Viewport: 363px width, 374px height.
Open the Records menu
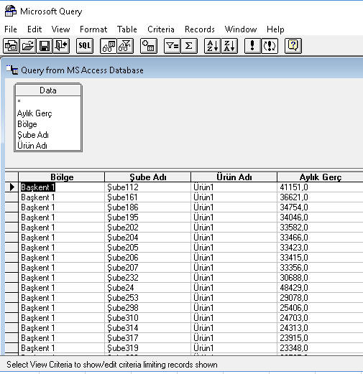click(200, 29)
